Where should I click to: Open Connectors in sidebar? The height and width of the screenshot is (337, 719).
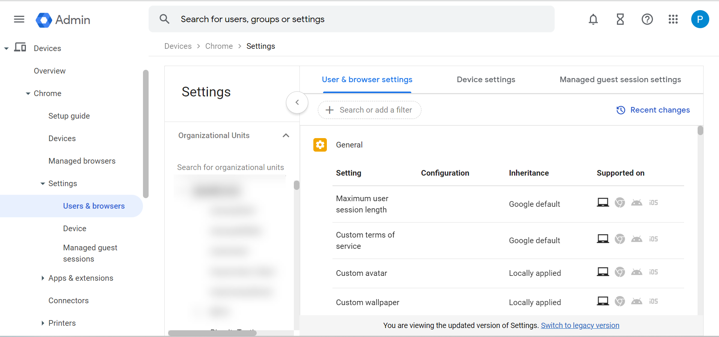(68, 301)
